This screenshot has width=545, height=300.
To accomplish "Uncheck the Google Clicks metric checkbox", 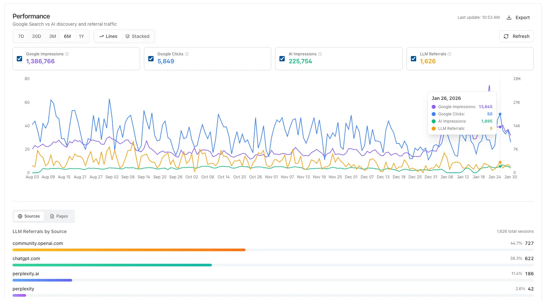I will [151, 59].
